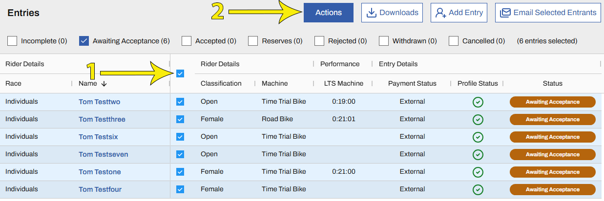
Task: Click Tom Testtwo's profile status checkmark icon
Action: point(478,102)
